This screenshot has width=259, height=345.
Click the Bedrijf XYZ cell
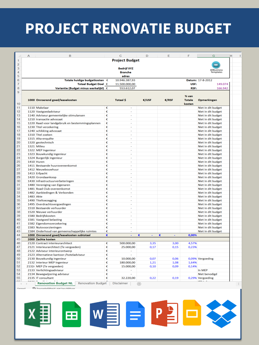(x=126, y=68)
